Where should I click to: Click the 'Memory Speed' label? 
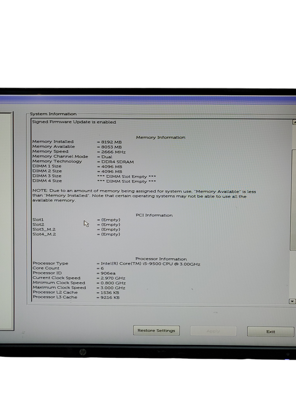[50, 151]
